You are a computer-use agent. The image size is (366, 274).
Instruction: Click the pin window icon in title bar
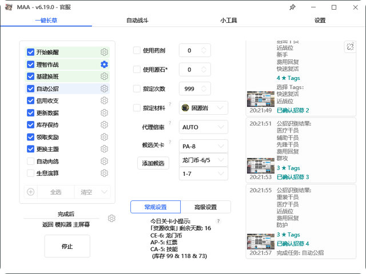coord(292,7)
